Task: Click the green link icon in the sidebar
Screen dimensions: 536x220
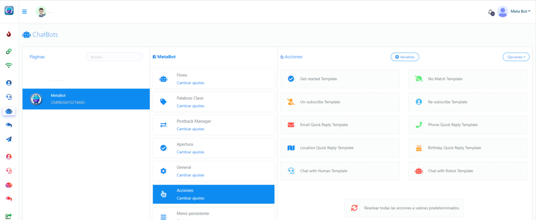Action: [x=9, y=51]
